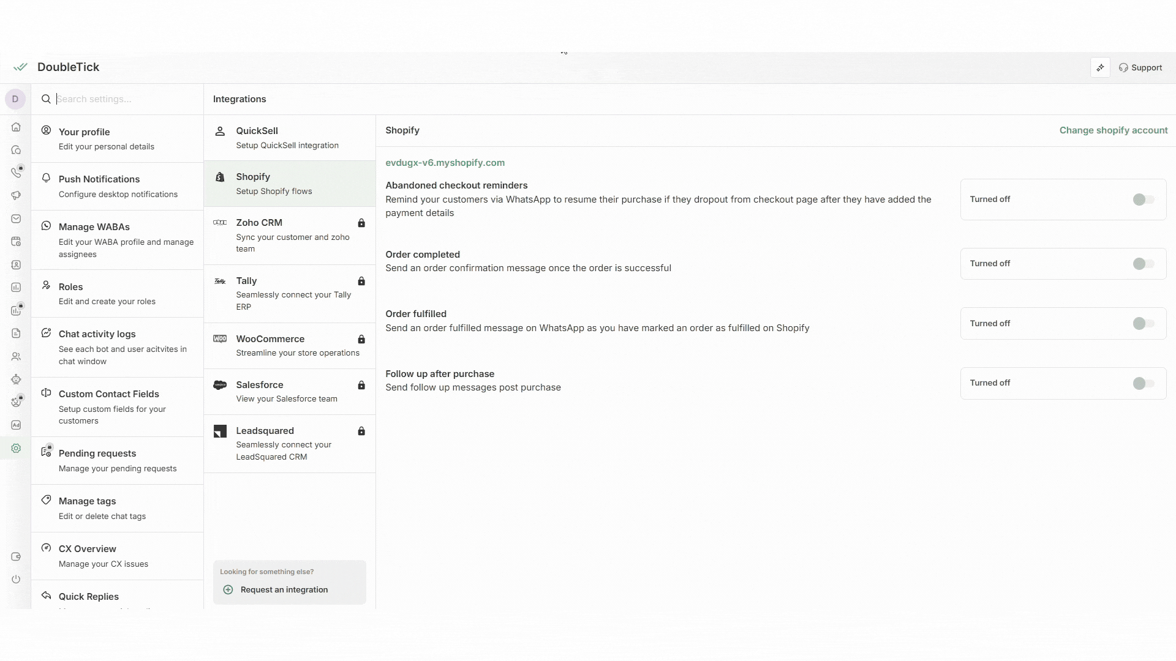Open the team members sidebar icon
Screen dimensions: 1176x661
16,357
